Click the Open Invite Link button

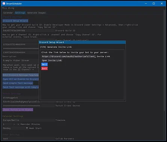(52, 60)
